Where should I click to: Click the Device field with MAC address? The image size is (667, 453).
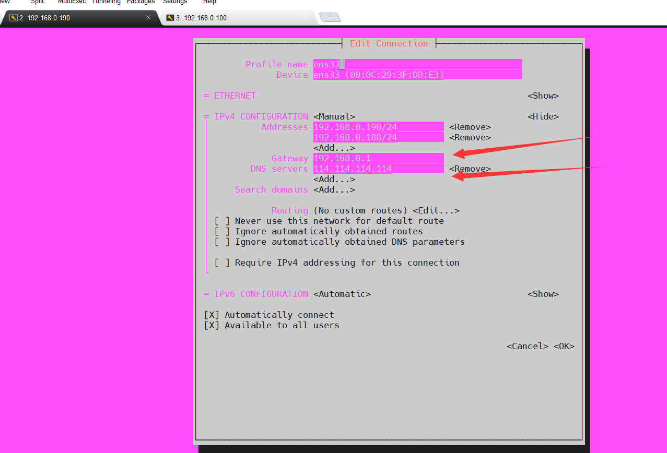click(418, 75)
